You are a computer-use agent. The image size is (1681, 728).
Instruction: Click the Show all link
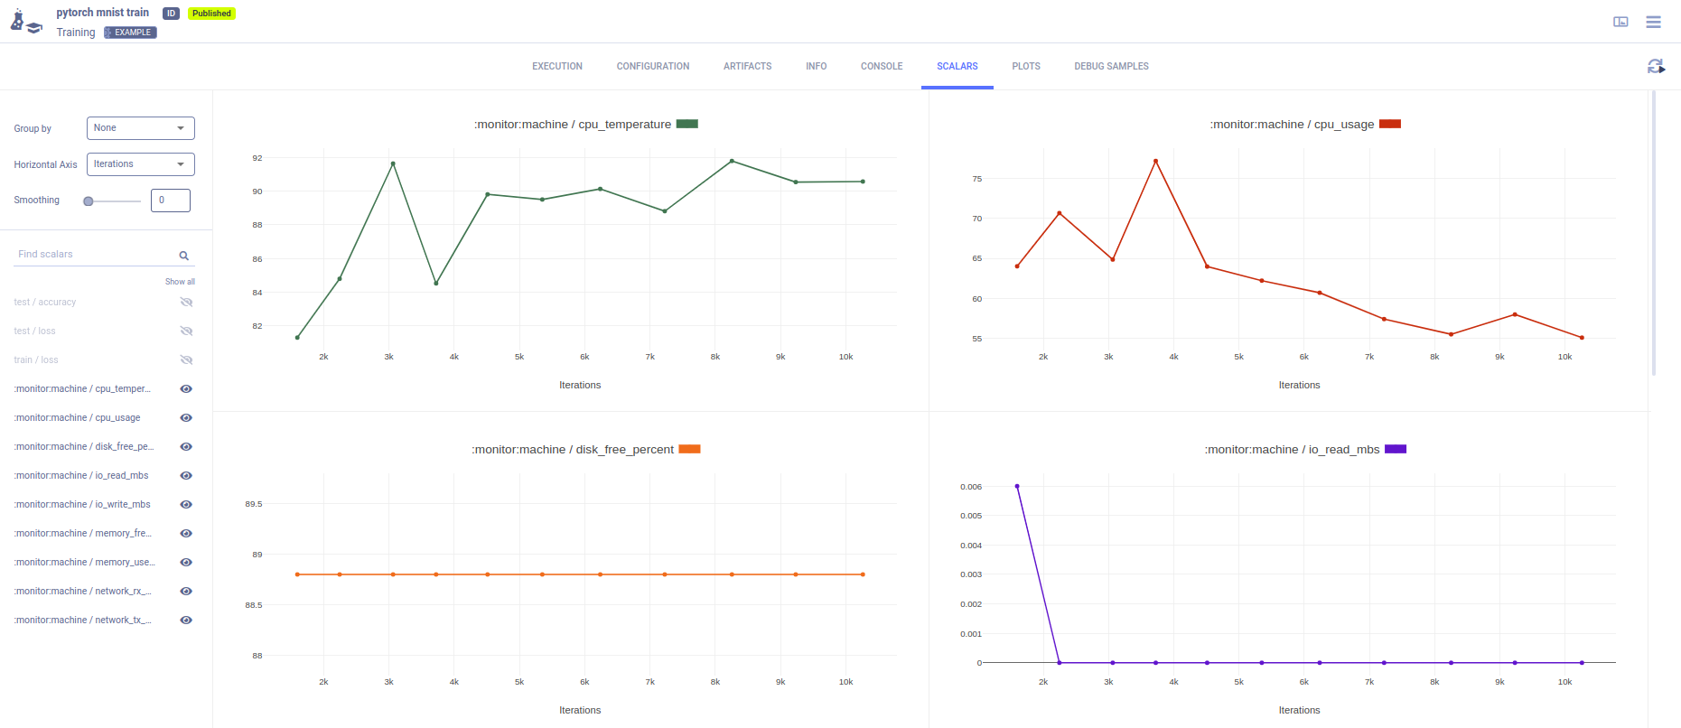[180, 282]
